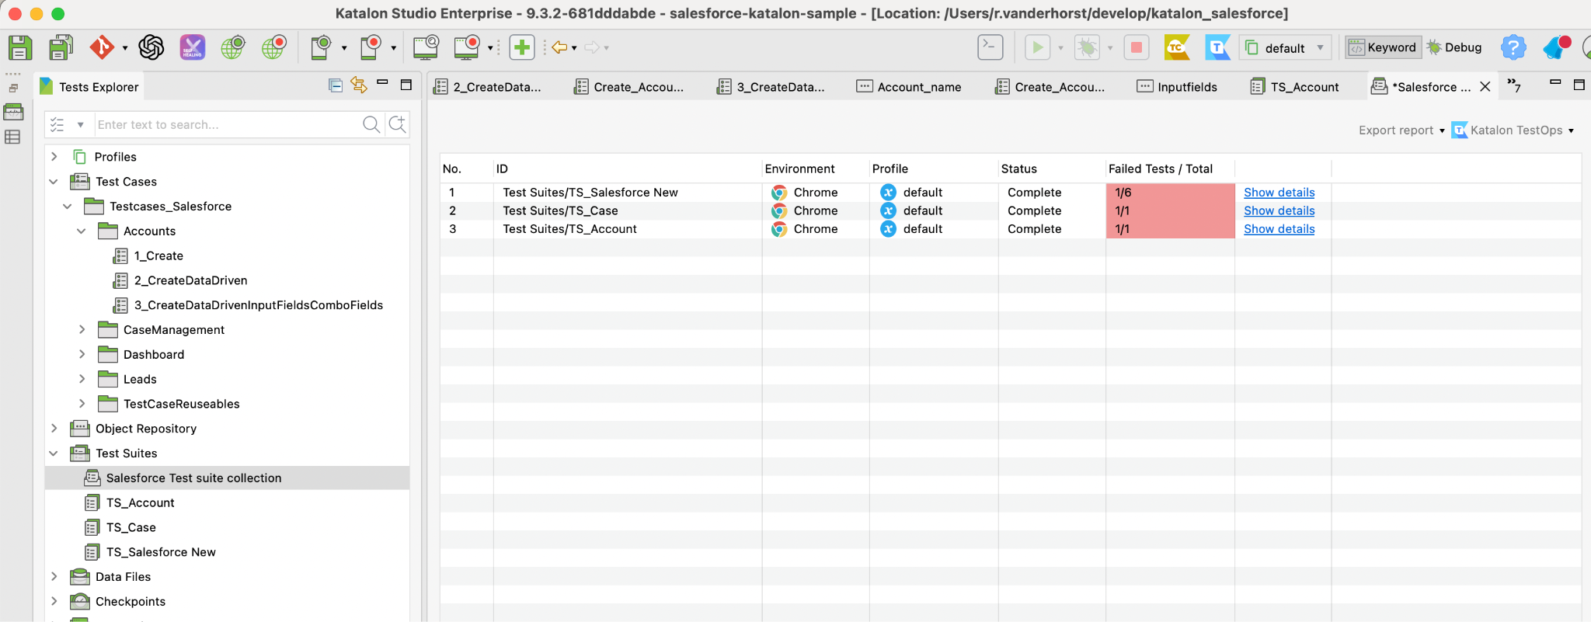Open the notifications megaphone icon
The width and height of the screenshot is (1591, 622).
[x=1556, y=47]
